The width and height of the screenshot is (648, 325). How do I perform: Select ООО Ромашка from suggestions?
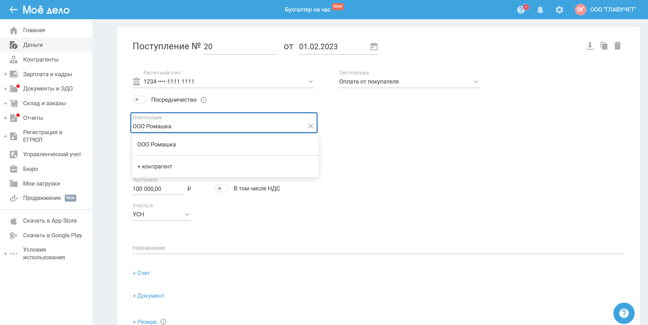point(156,145)
